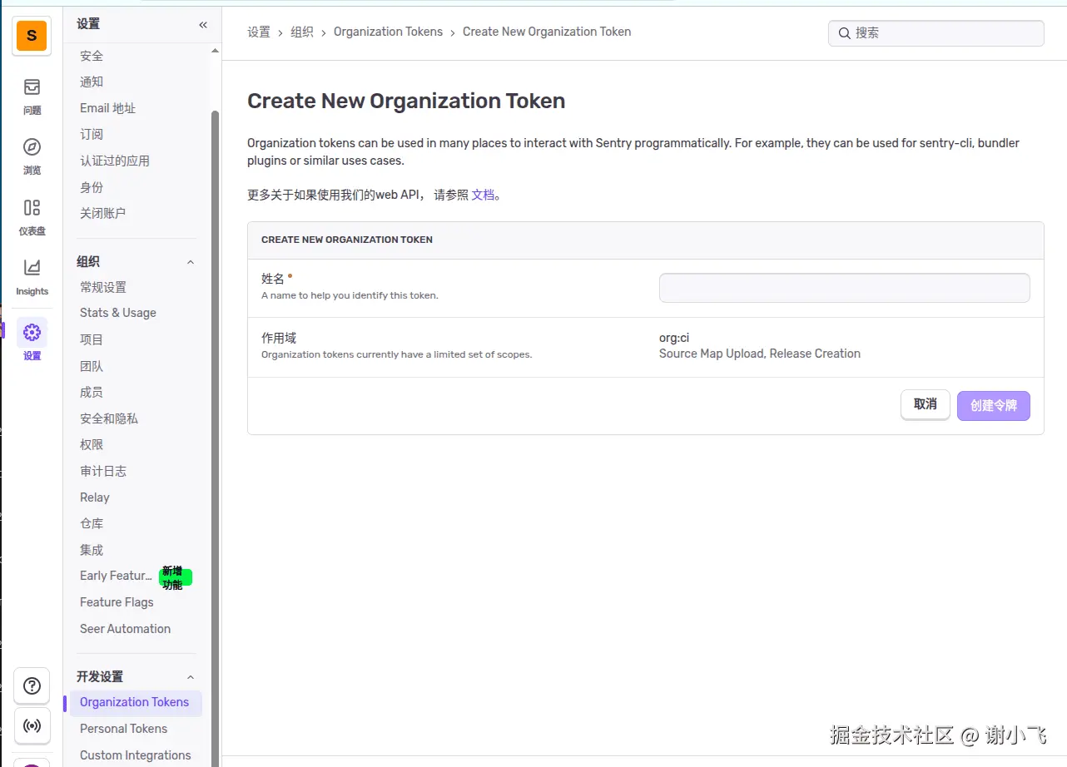The height and width of the screenshot is (767, 1067).
Task: Collapse the 开发设置 section
Action: click(191, 676)
